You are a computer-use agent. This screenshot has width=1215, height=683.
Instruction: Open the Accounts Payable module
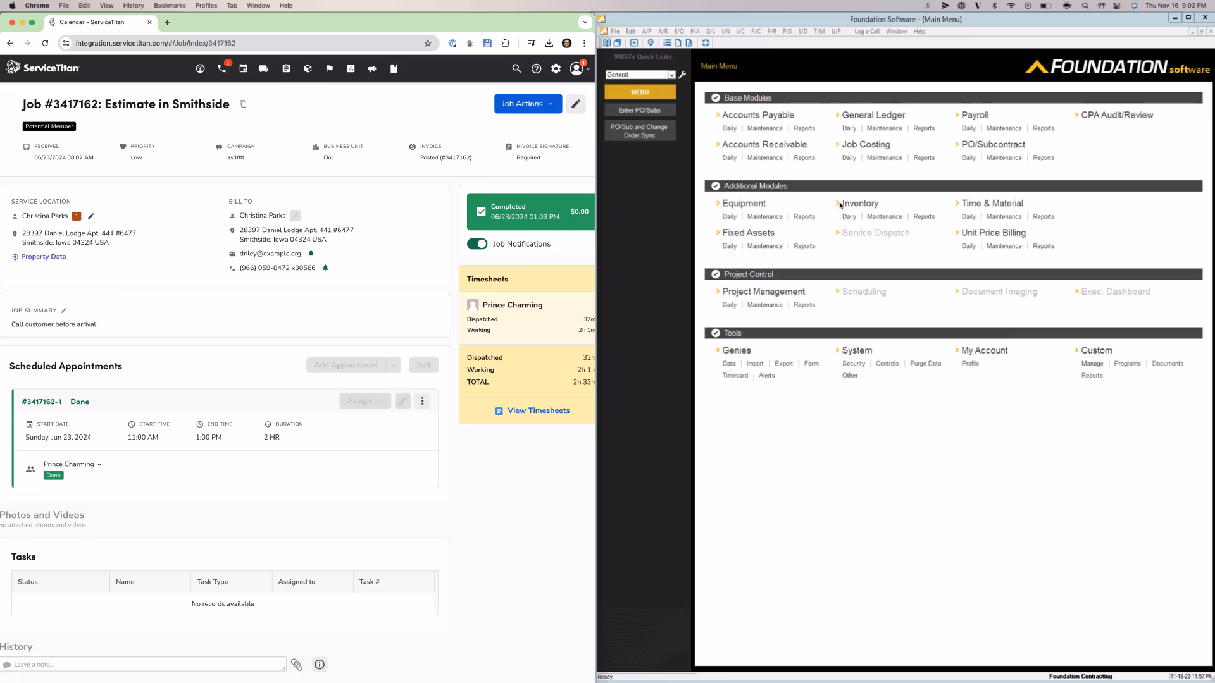click(x=757, y=115)
